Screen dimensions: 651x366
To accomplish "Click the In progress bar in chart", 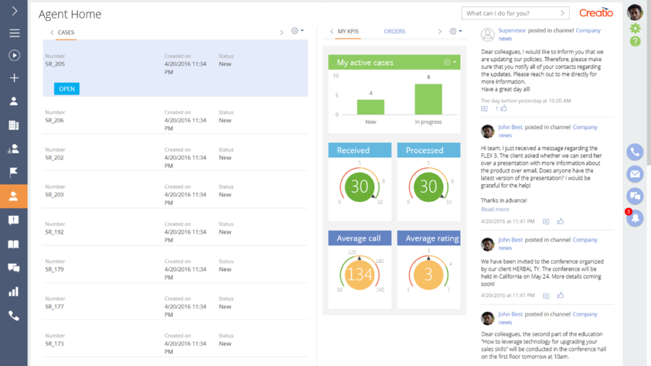I will pos(428,99).
